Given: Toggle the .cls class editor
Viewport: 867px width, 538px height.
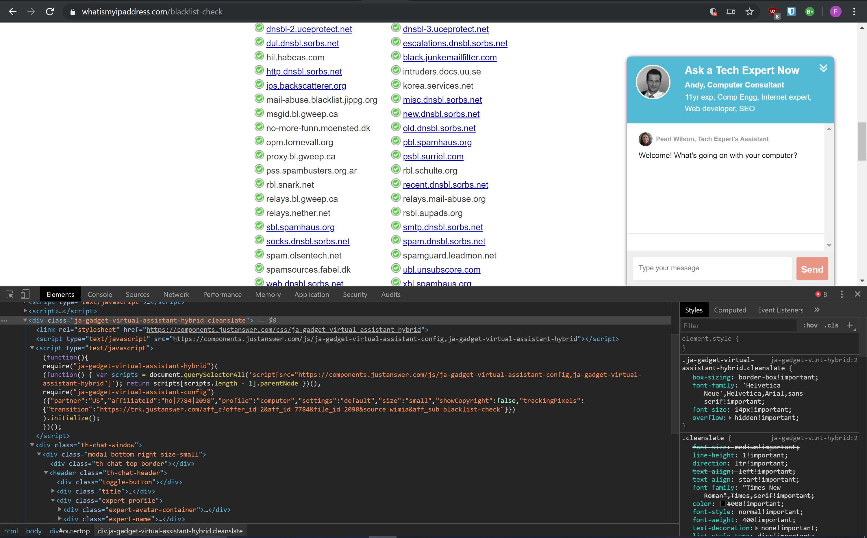Looking at the screenshot, I should coord(831,325).
